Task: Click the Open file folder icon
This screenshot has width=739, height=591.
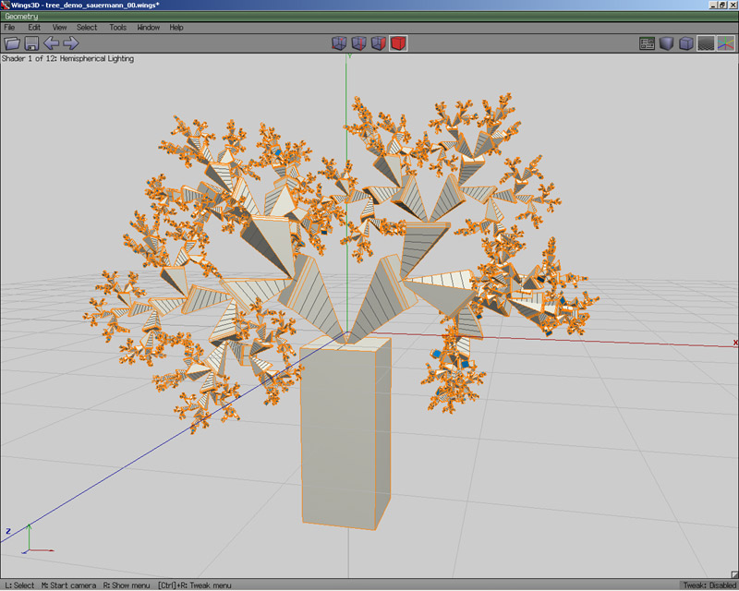Action: (12, 43)
